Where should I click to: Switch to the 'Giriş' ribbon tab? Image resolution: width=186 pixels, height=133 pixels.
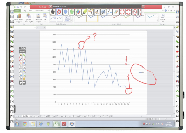coord(24,10)
